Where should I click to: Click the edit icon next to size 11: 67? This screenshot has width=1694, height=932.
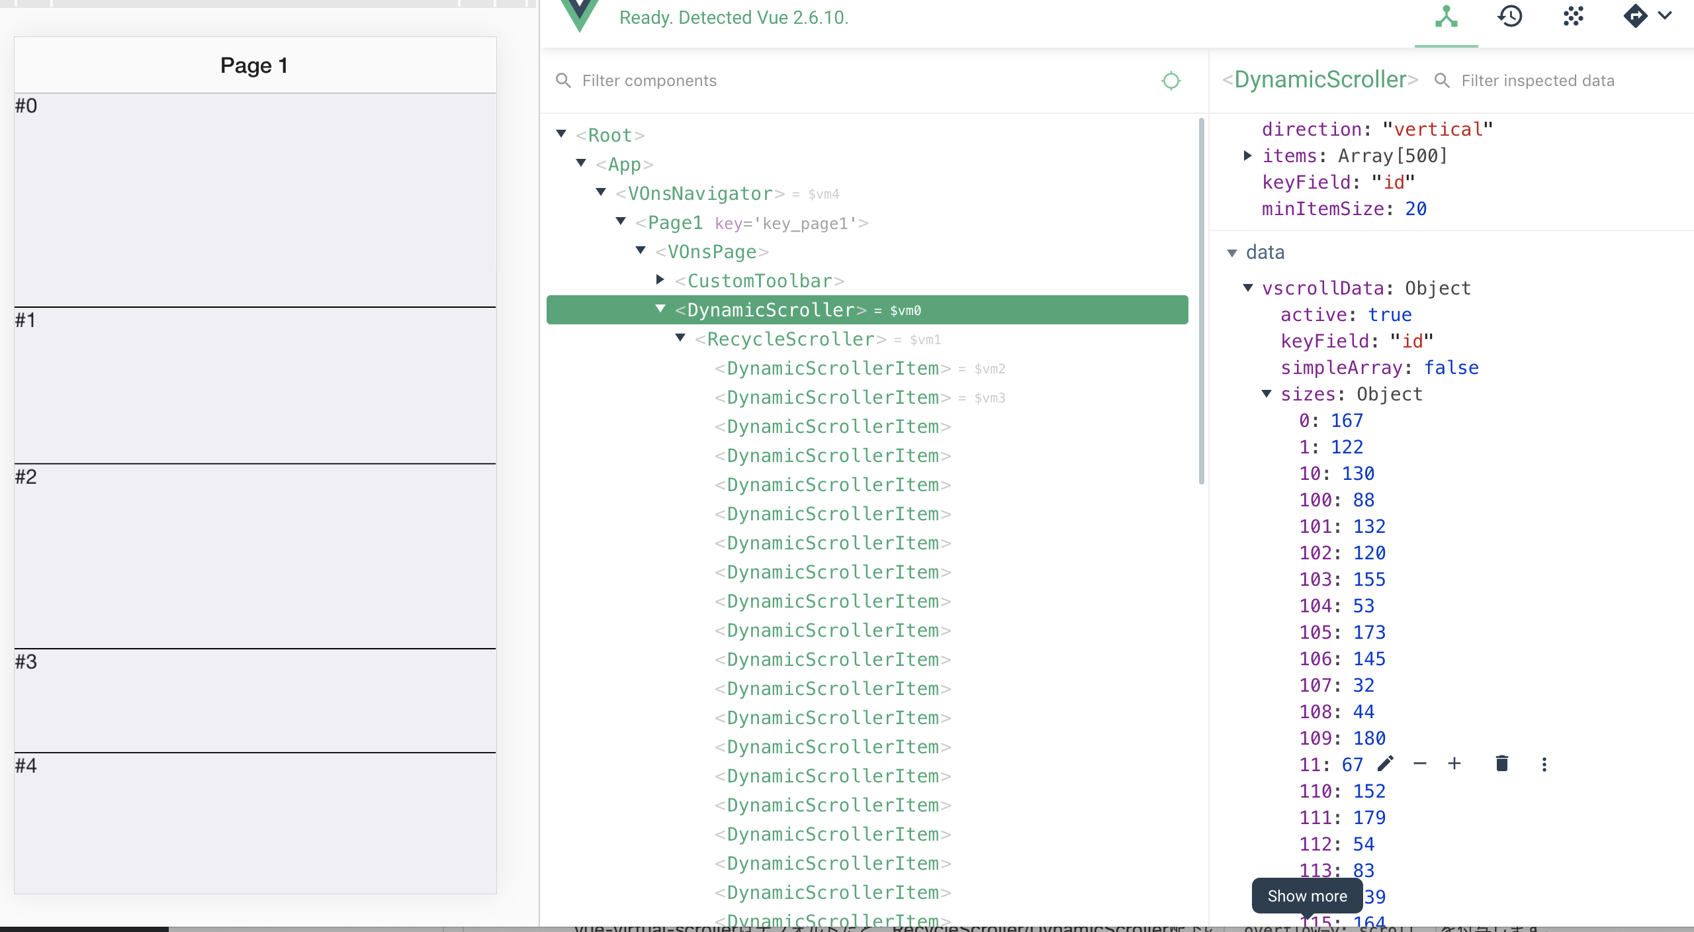[1384, 763]
